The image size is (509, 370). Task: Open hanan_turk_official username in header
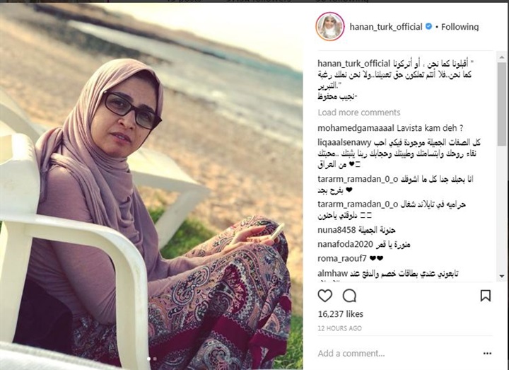click(386, 27)
